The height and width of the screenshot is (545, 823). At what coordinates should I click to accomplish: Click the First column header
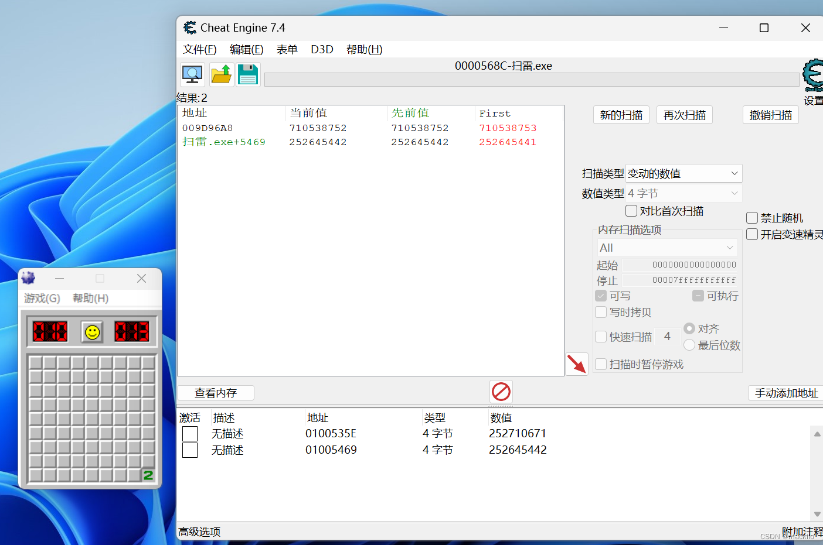(519, 113)
